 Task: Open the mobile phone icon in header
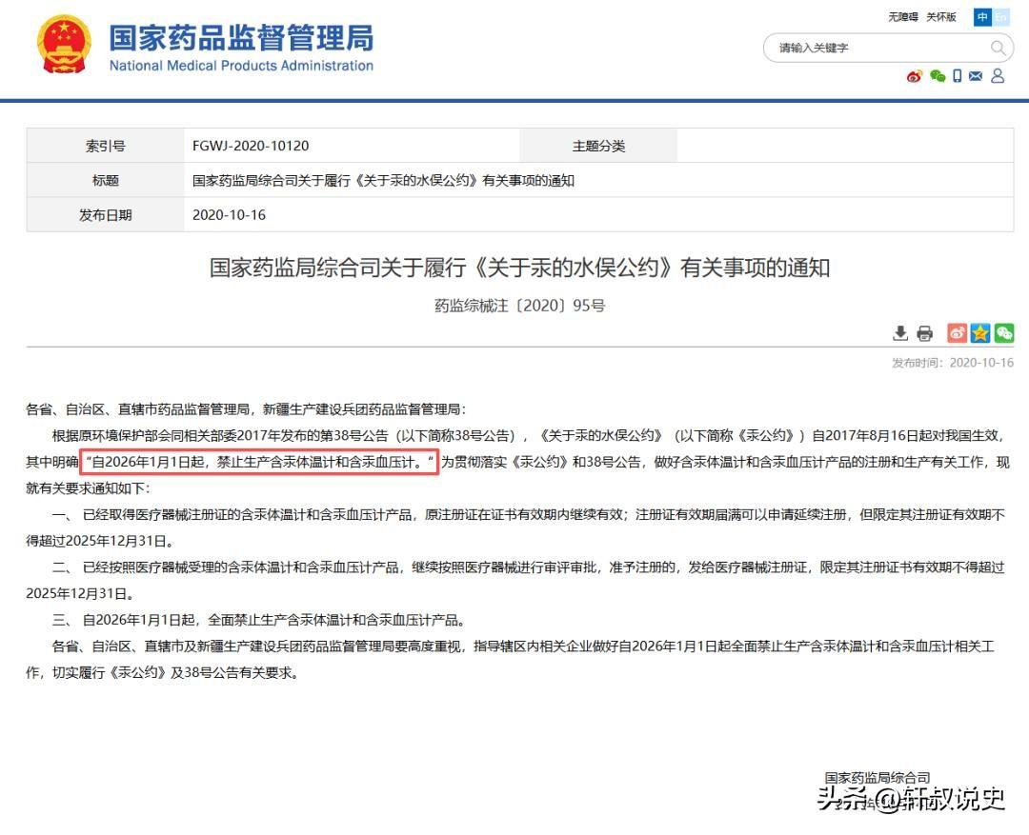coord(958,76)
